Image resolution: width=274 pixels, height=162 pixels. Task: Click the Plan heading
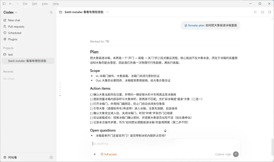pyautogui.click(x=94, y=52)
